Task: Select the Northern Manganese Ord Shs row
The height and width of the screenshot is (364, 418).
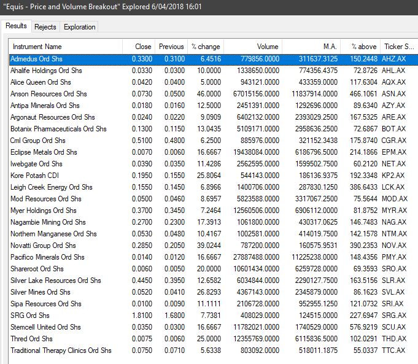Action: point(214,234)
